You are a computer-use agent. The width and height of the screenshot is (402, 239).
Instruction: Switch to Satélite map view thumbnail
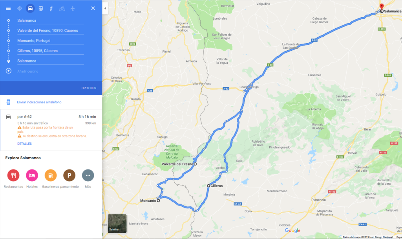(x=117, y=223)
